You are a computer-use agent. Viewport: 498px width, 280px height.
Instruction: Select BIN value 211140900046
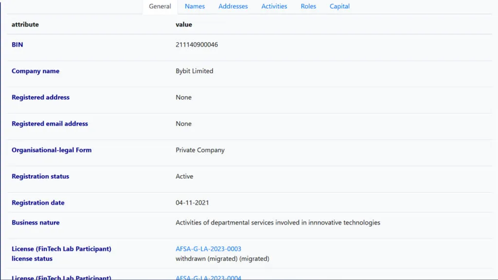click(196, 45)
